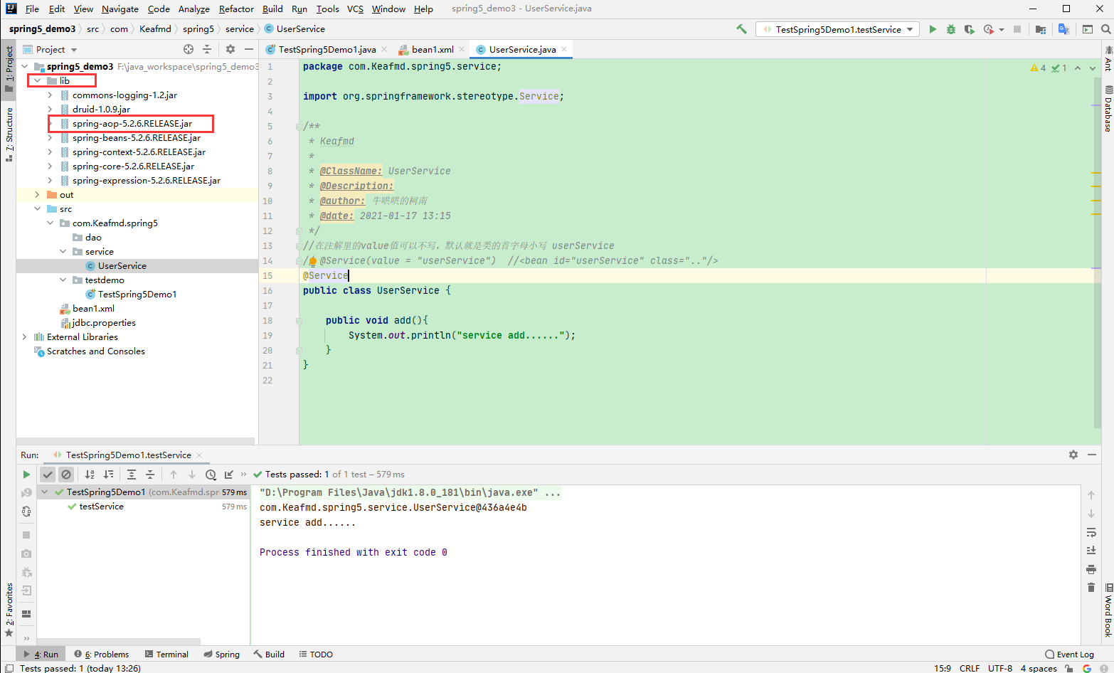1114x673 pixels.
Task: Open the Spring tool window
Action: tap(222, 655)
